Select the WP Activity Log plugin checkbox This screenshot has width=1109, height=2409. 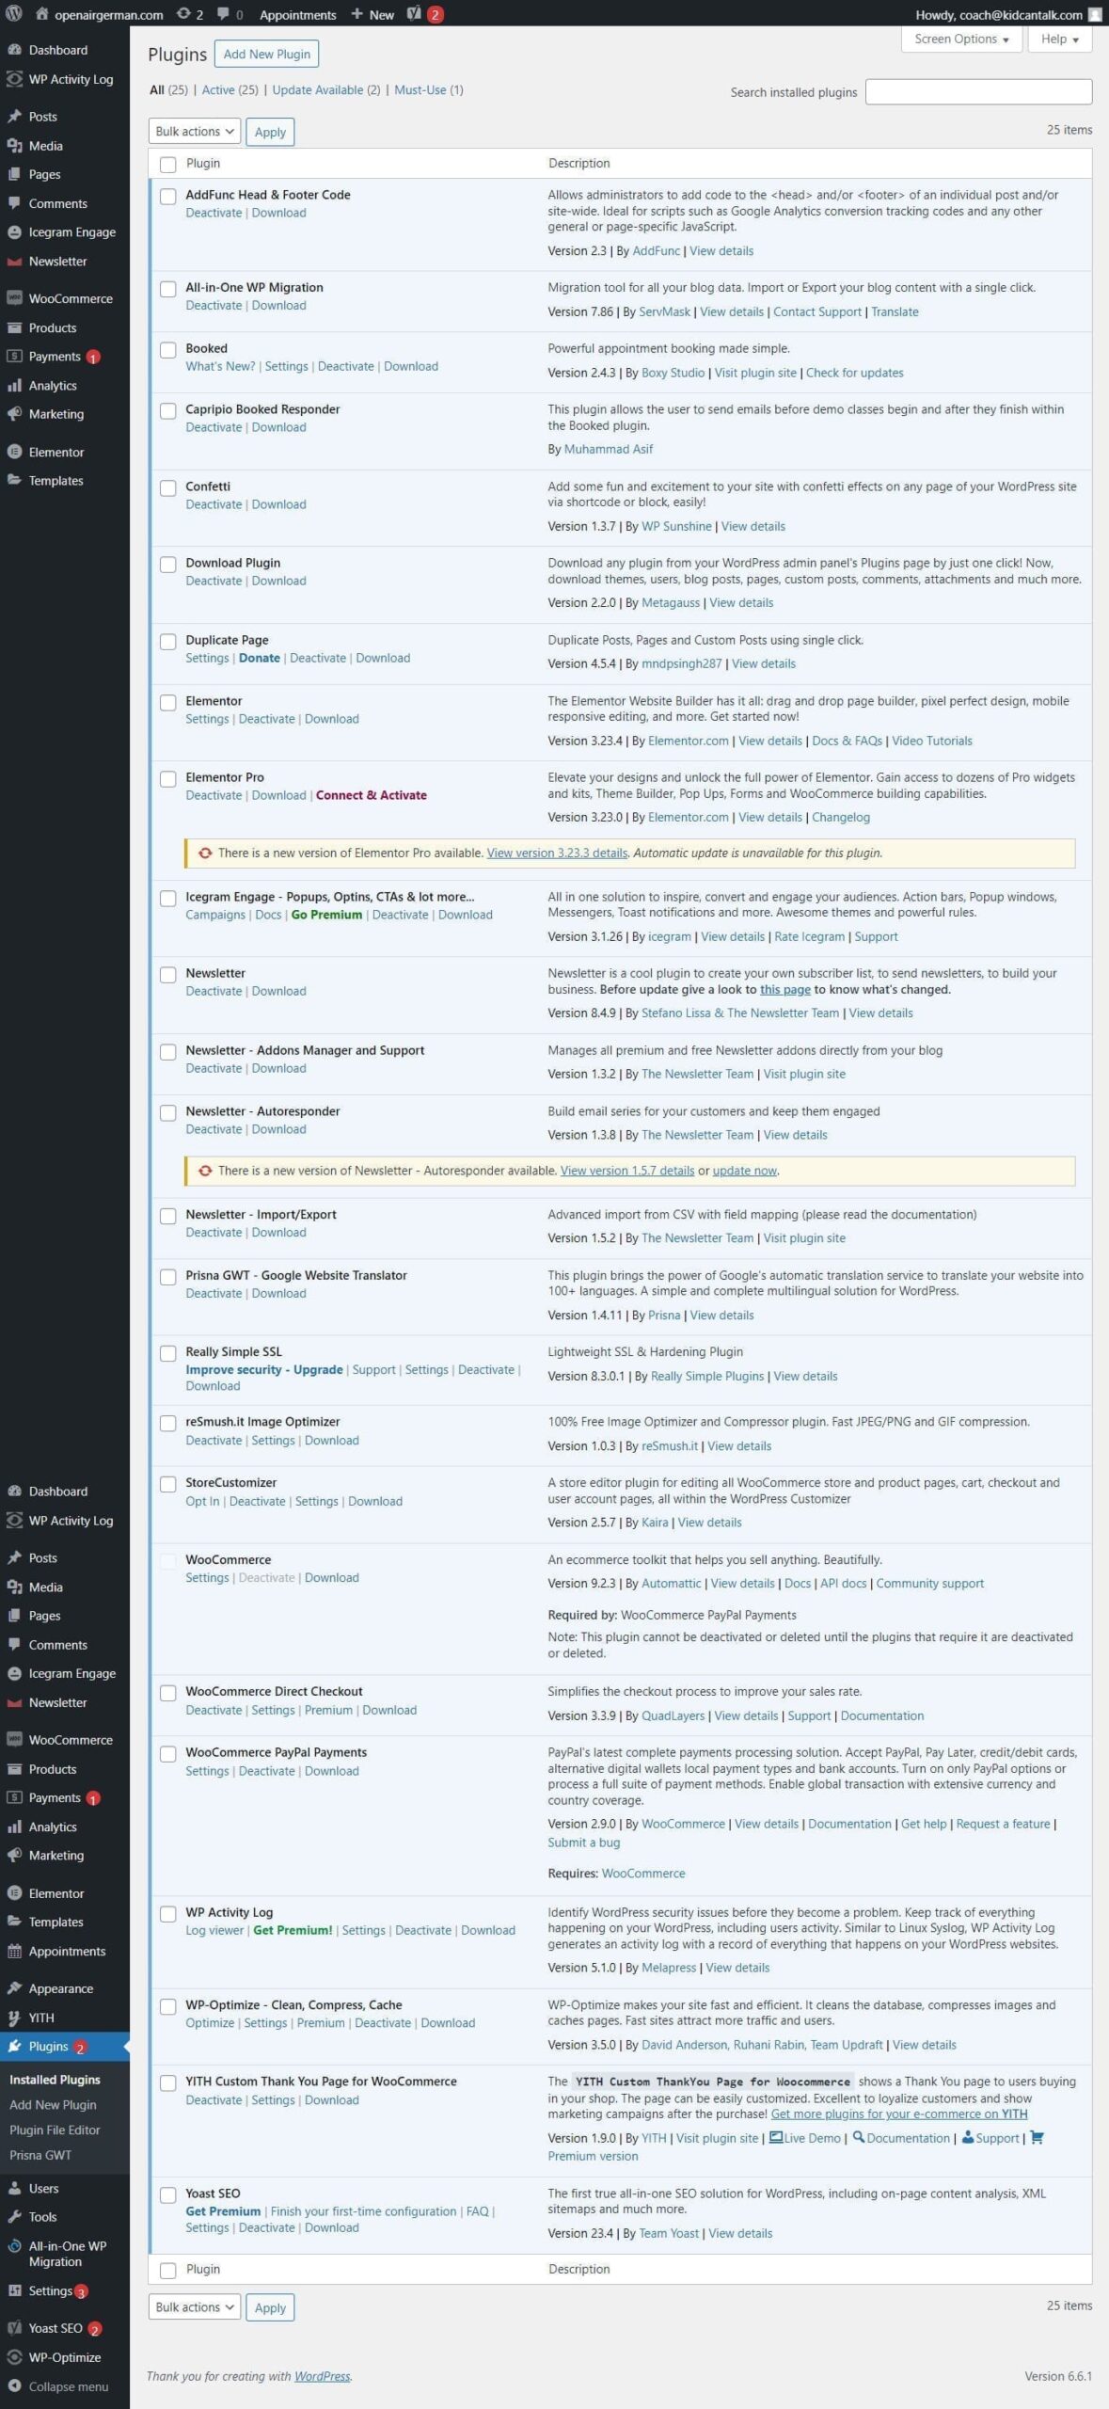point(167,1913)
